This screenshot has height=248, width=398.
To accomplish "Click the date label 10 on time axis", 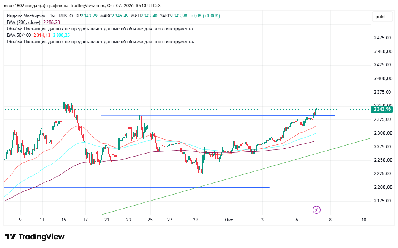I will pyautogui.click(x=364, y=220).
